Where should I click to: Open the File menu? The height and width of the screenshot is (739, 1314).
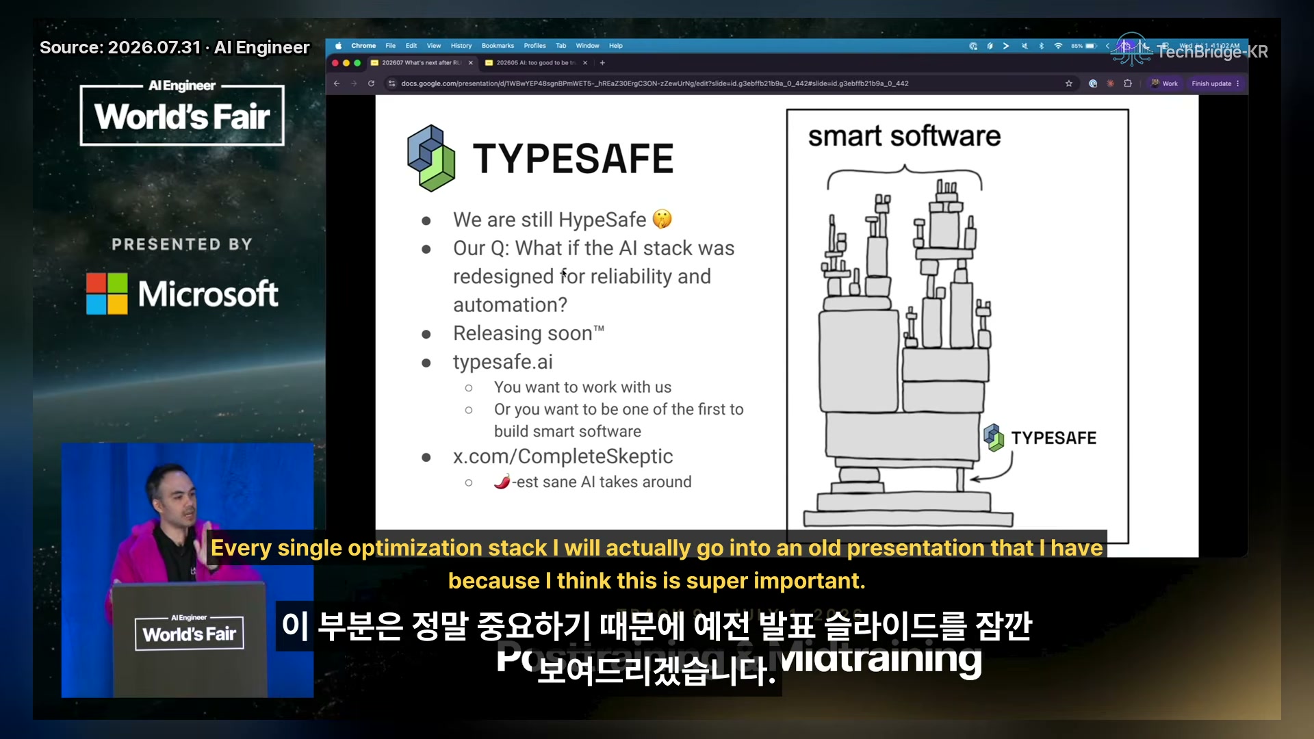pyautogui.click(x=391, y=46)
